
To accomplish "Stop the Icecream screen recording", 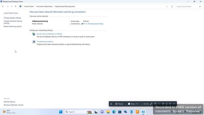I will pos(131,104).
